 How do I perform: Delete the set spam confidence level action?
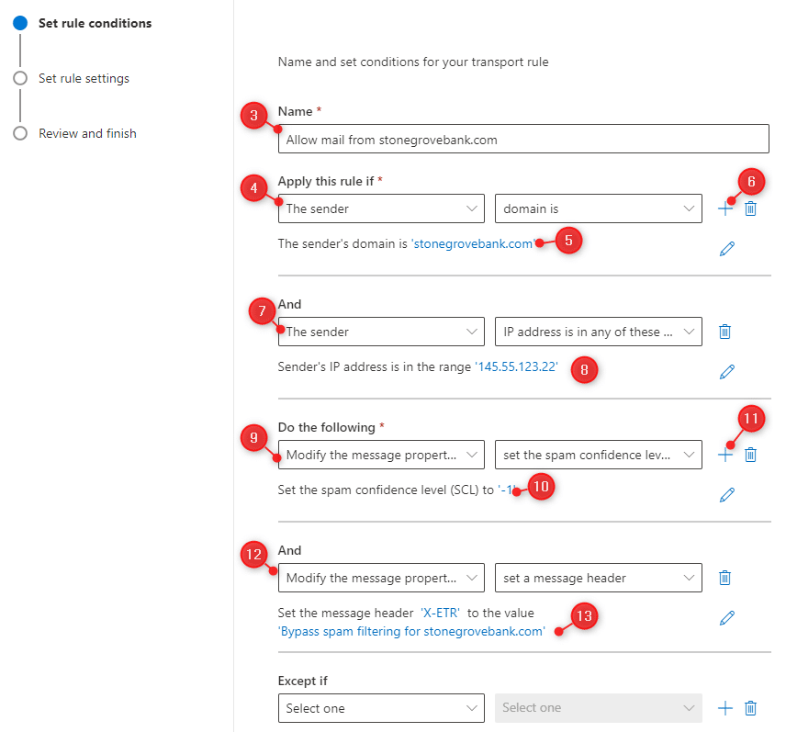pyautogui.click(x=750, y=454)
